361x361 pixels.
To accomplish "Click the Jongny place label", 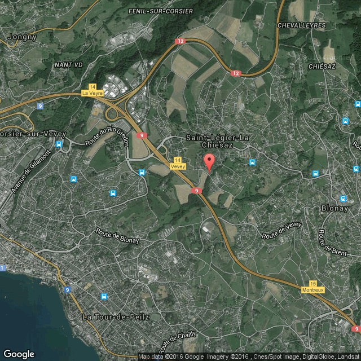I will [23, 37].
